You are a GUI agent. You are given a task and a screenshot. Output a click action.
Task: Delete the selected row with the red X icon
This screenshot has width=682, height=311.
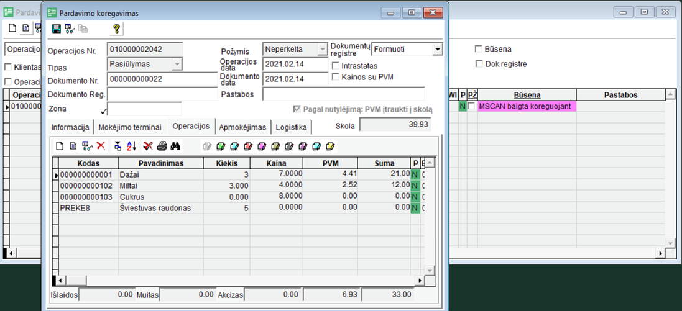tap(101, 146)
